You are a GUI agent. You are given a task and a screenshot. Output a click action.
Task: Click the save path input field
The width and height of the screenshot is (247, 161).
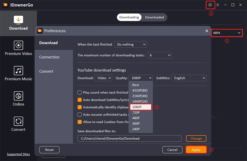click(129, 139)
